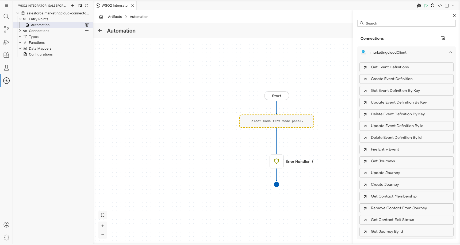Add Remove Contact From Journey action
Viewport: 460px width, 245px height.
click(406, 208)
